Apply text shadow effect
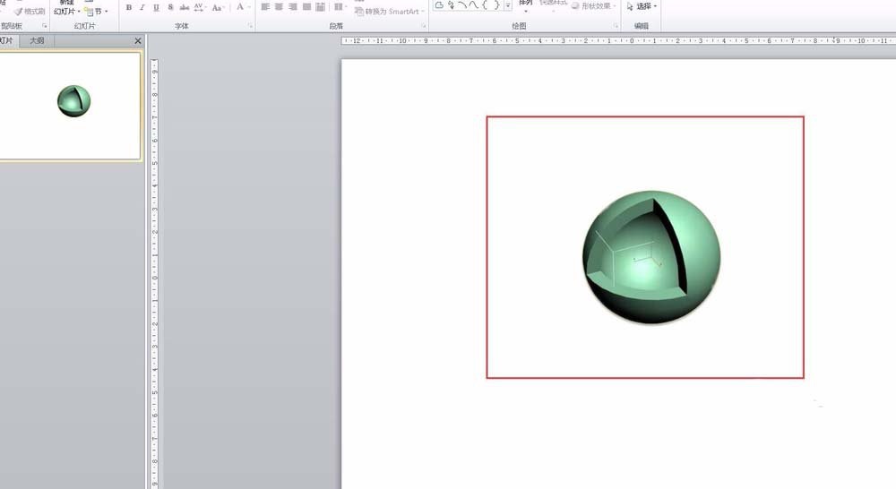The height and width of the screenshot is (489, 896). 170,7
